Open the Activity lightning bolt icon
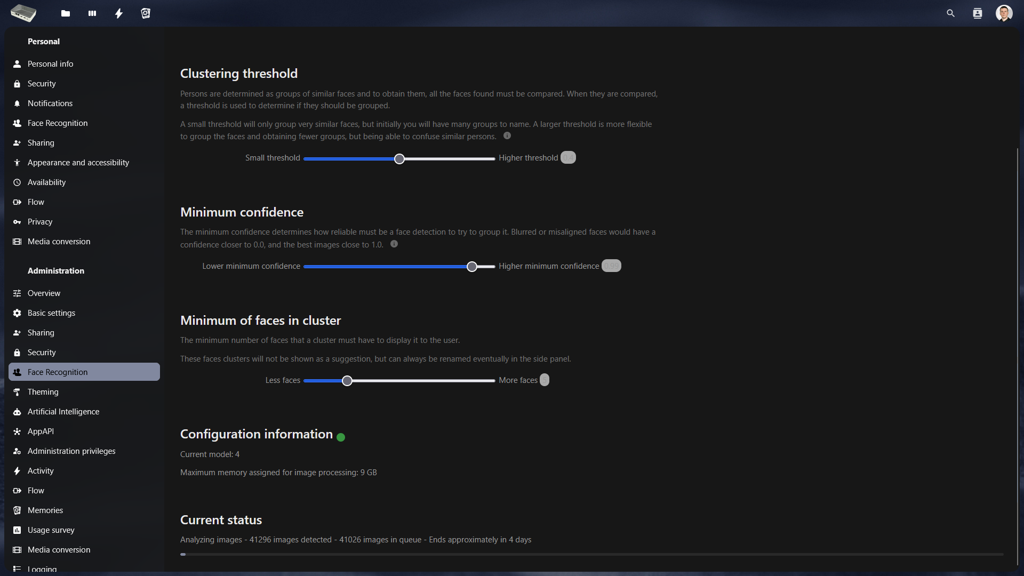1024x576 pixels. click(x=119, y=13)
